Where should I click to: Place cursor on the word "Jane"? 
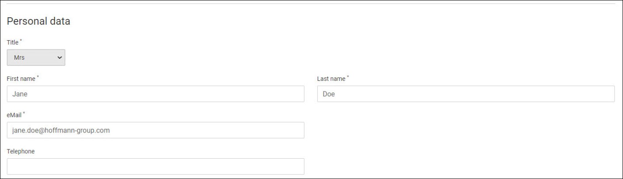[x=20, y=94]
